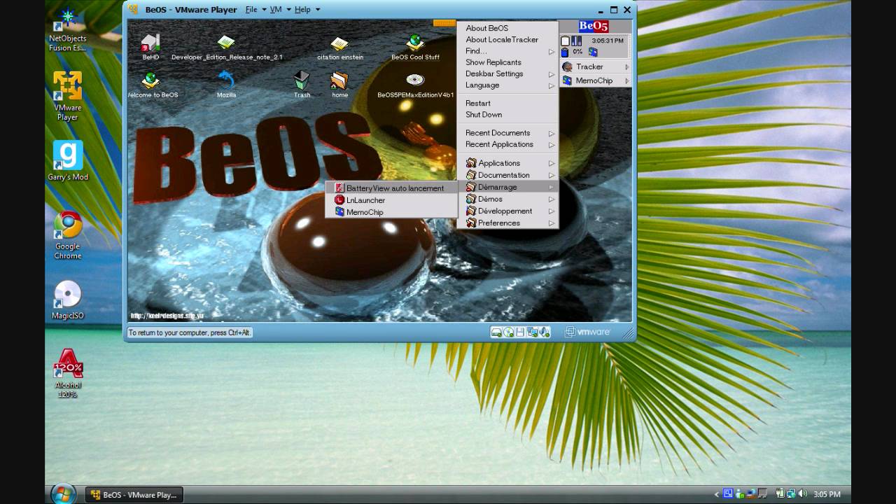This screenshot has height=504, width=896.
Task: Click the Windows Start orb
Action: pyautogui.click(x=64, y=493)
